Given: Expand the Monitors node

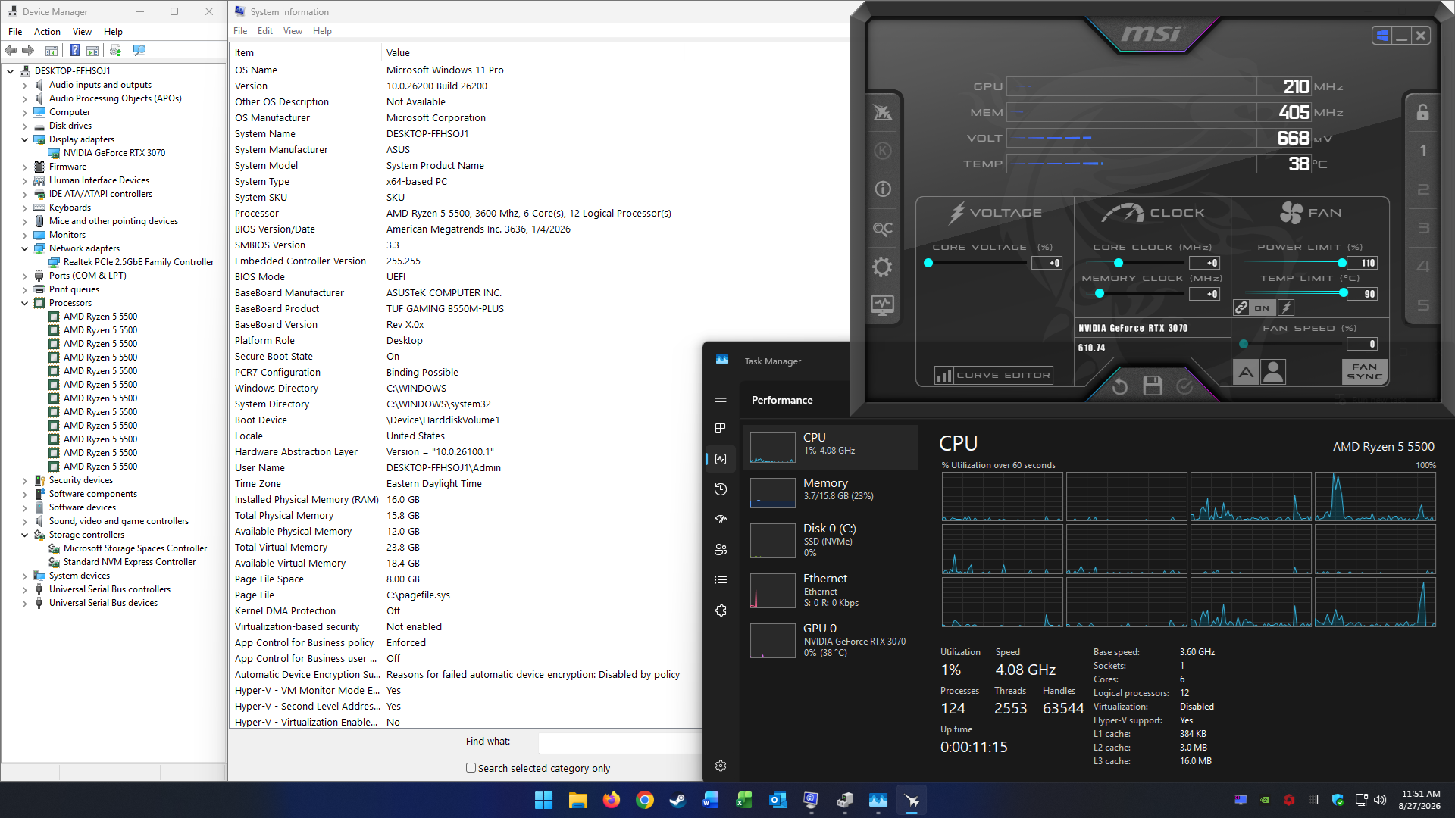Looking at the screenshot, I should [24, 235].
